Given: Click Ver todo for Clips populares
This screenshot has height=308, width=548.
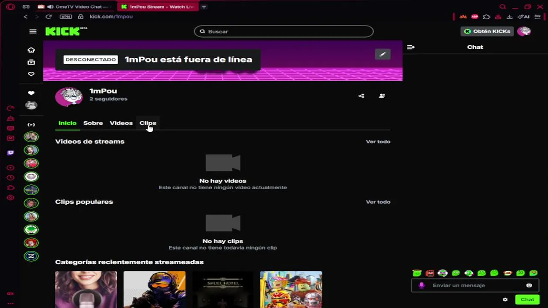Looking at the screenshot, I should point(378,202).
